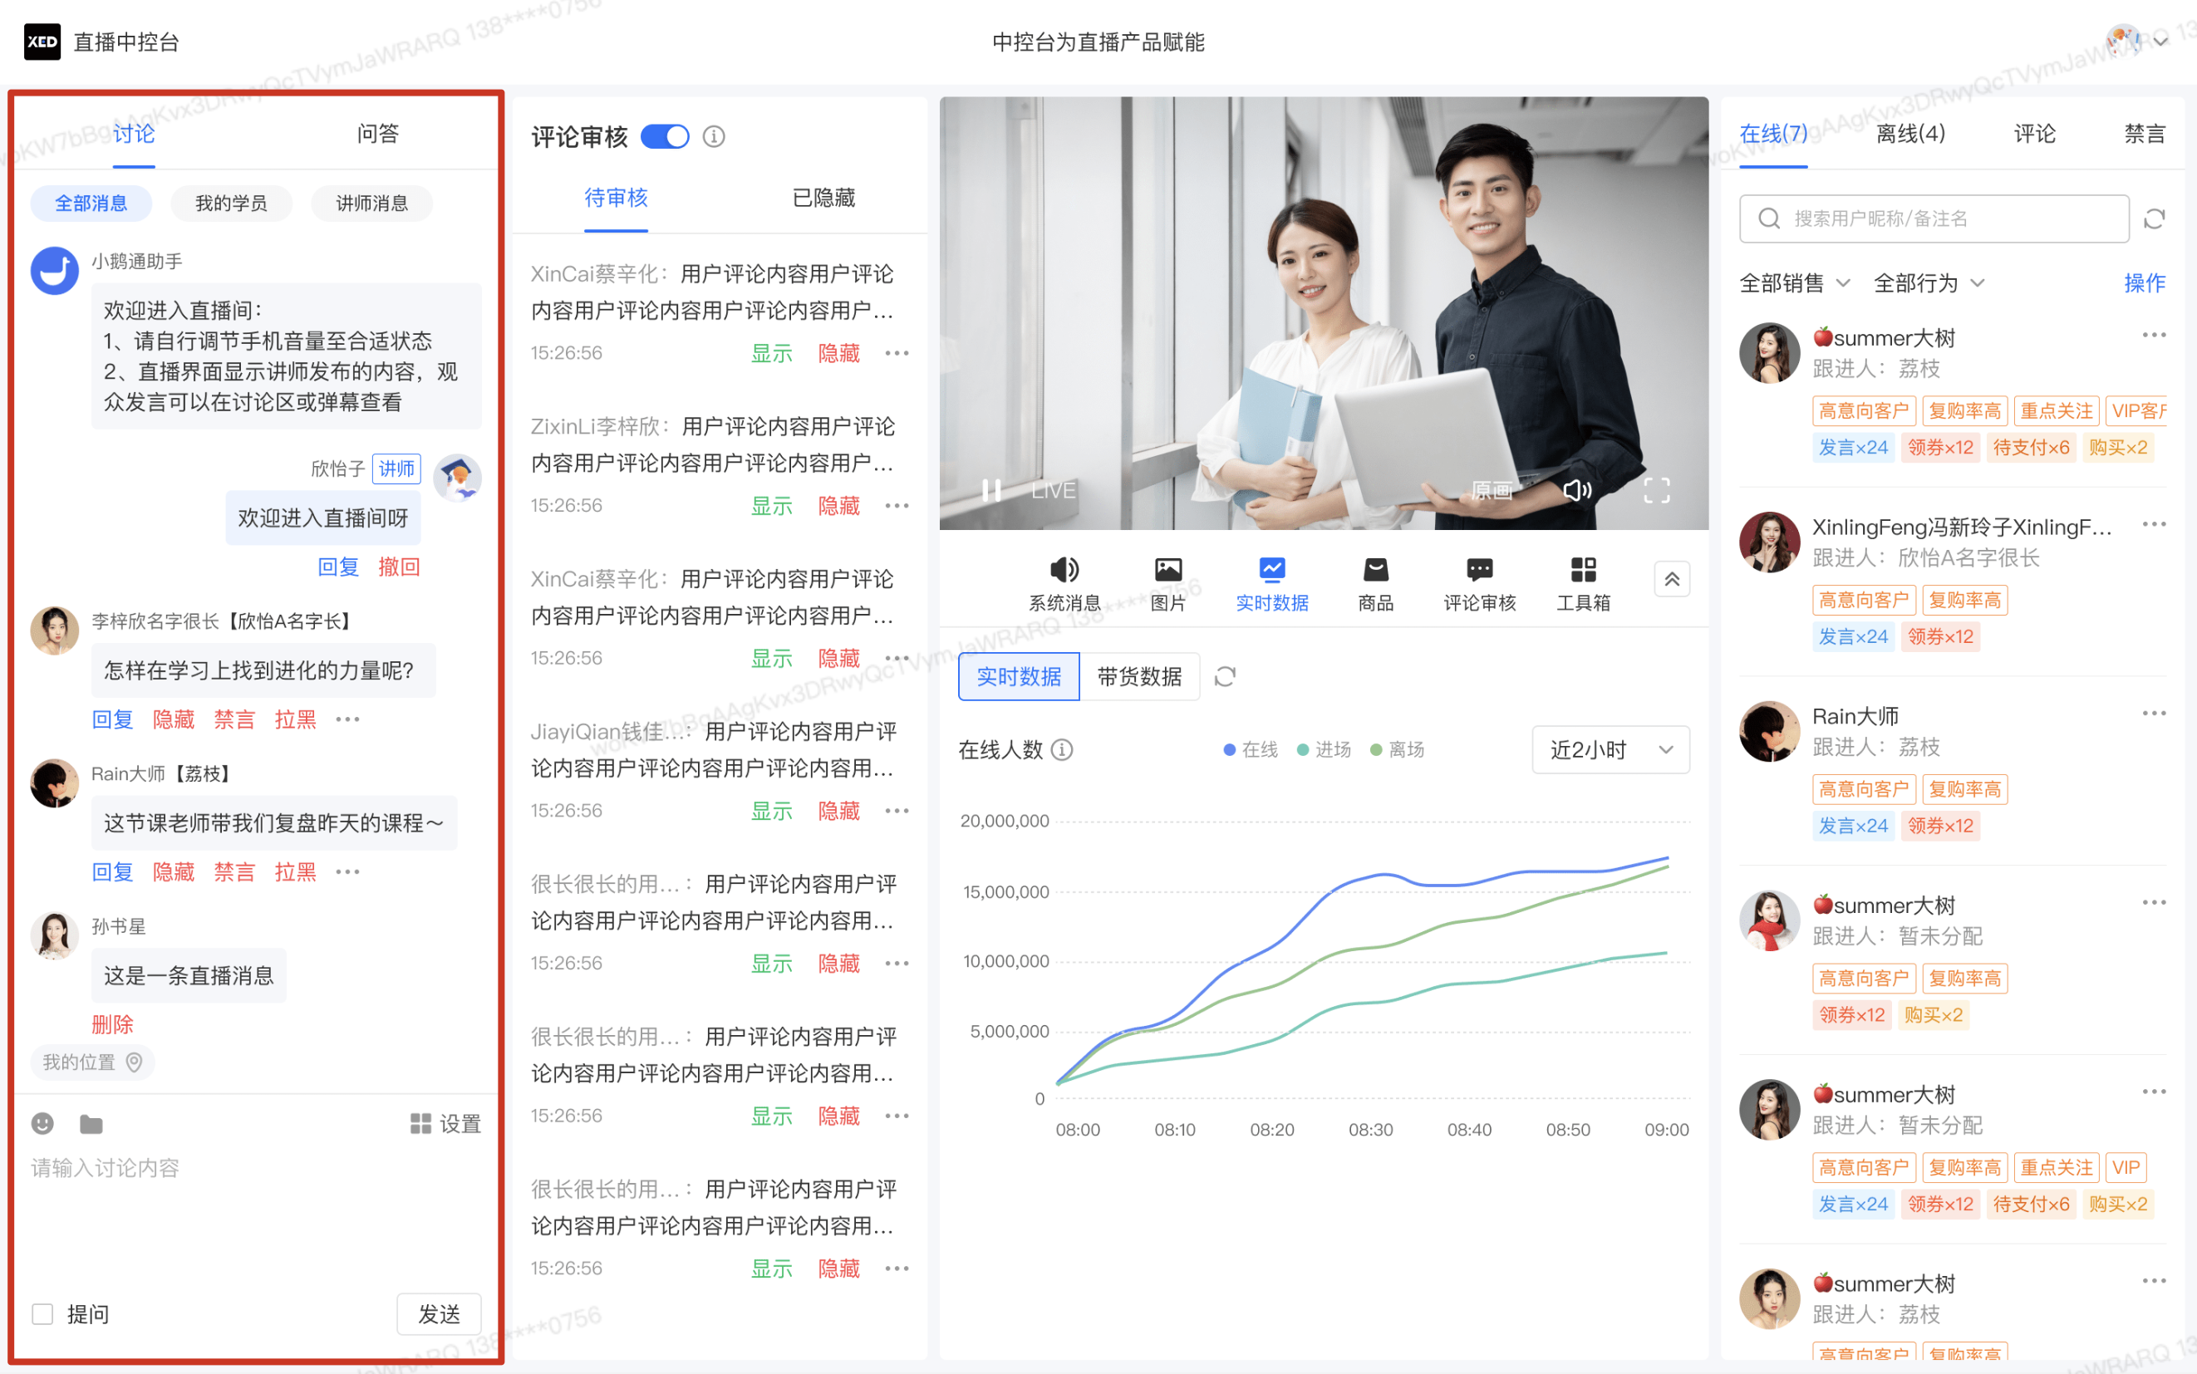Enter fullscreen for the live video
This screenshot has width=2197, height=1374.
[x=1656, y=491]
